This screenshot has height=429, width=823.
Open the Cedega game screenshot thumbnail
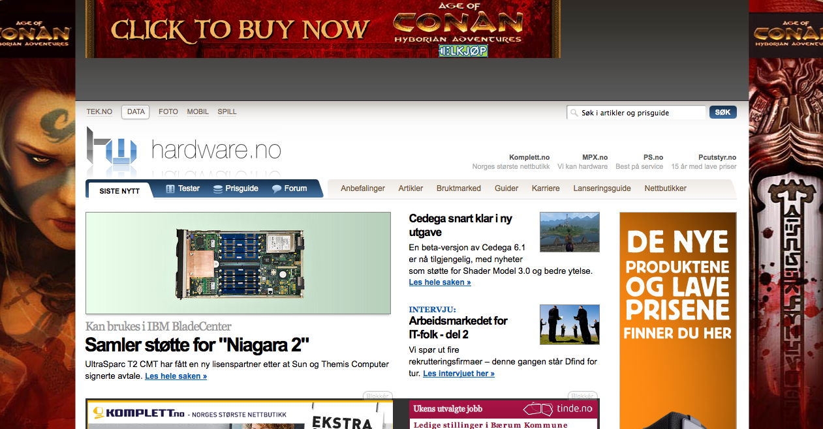[x=570, y=232]
